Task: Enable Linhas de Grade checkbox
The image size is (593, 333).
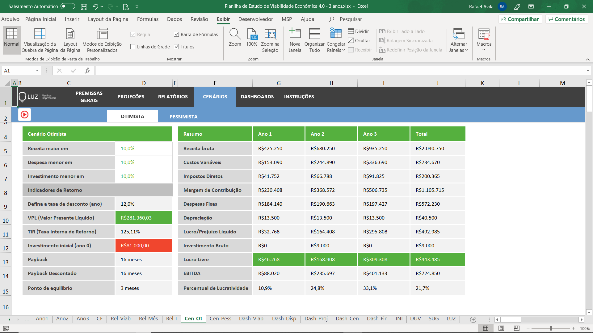Action: [x=133, y=47]
